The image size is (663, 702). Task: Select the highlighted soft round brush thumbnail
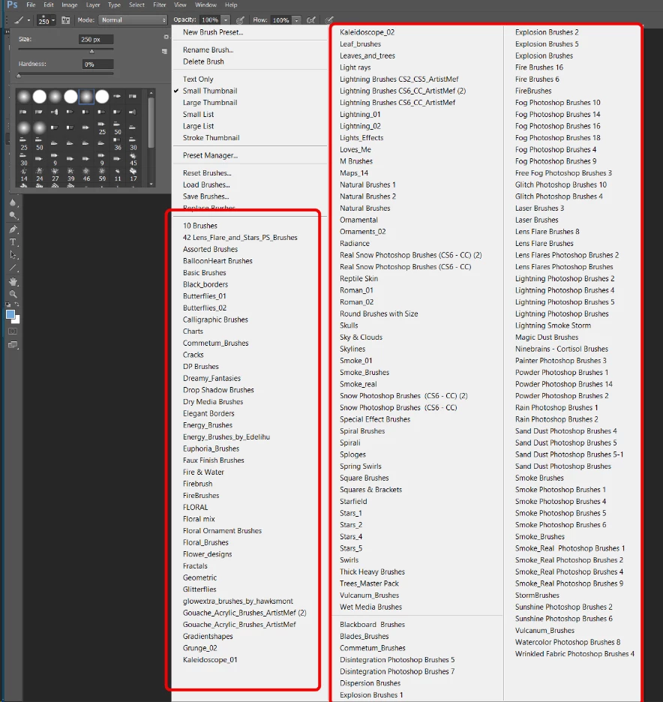pos(86,96)
